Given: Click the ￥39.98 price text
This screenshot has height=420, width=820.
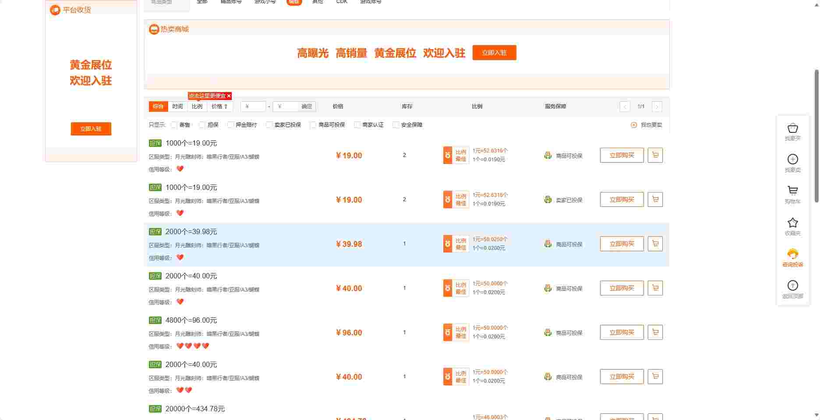Looking at the screenshot, I should coord(349,244).
